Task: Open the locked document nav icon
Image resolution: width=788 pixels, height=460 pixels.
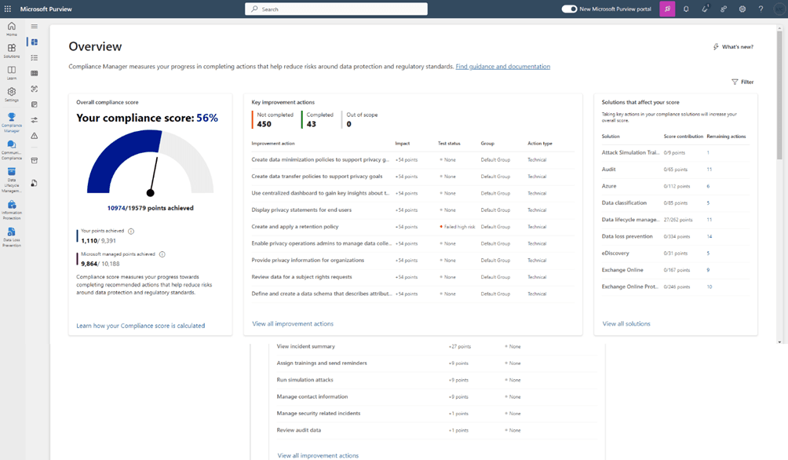Action: (35, 183)
